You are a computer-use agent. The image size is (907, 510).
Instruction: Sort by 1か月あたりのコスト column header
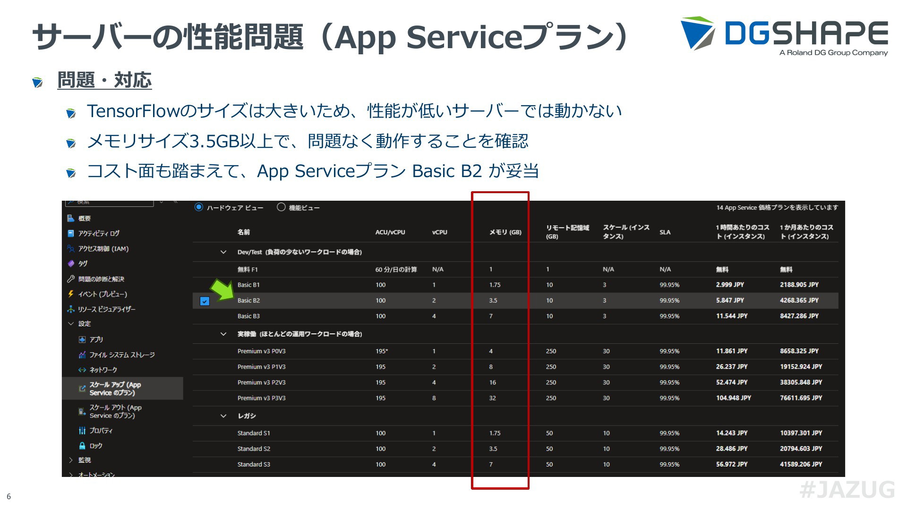click(x=806, y=232)
